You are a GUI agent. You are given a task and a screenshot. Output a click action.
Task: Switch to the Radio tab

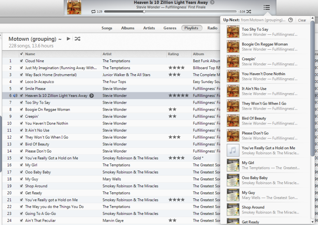point(212,28)
